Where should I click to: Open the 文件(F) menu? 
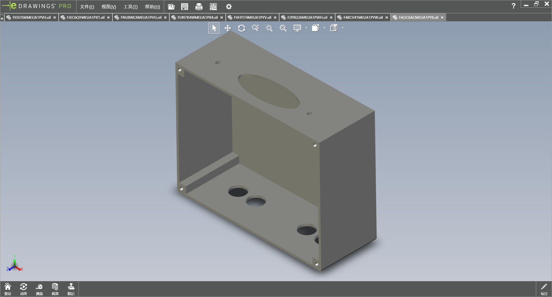coord(87,7)
